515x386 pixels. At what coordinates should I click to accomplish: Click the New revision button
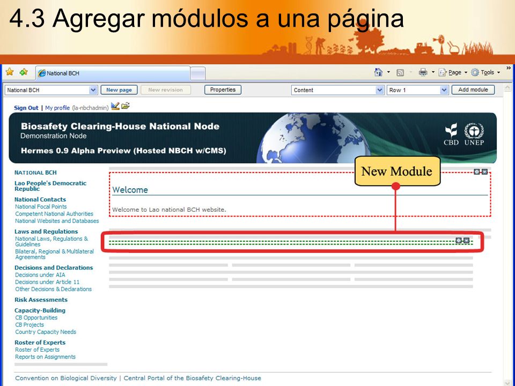tap(166, 90)
